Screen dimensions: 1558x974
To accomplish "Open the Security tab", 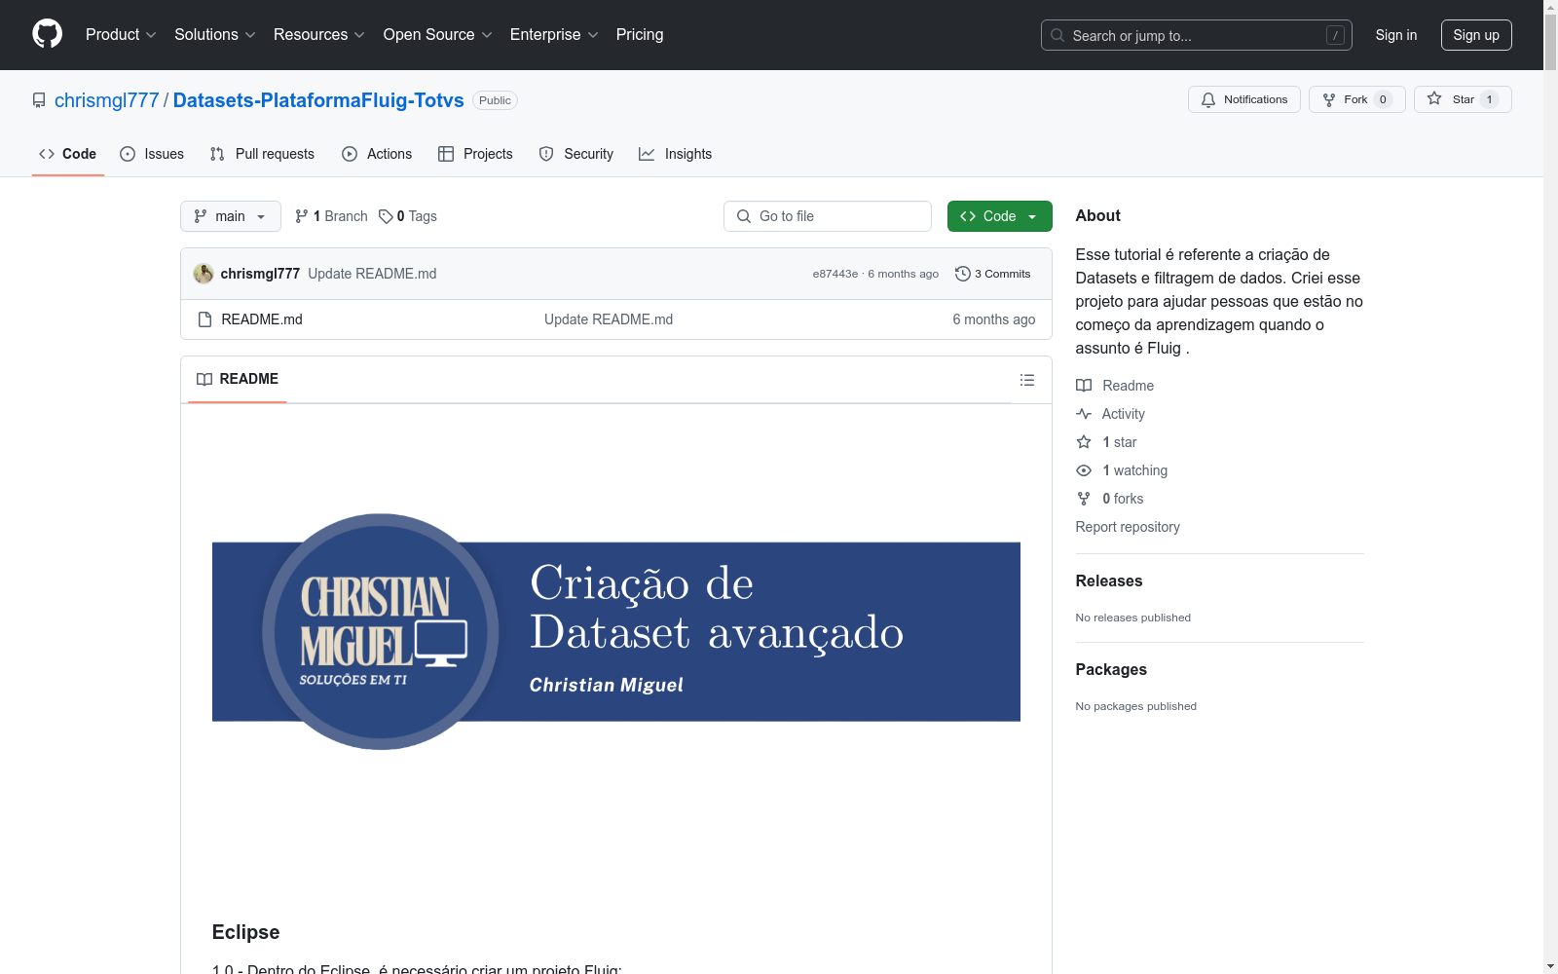I will (576, 154).
